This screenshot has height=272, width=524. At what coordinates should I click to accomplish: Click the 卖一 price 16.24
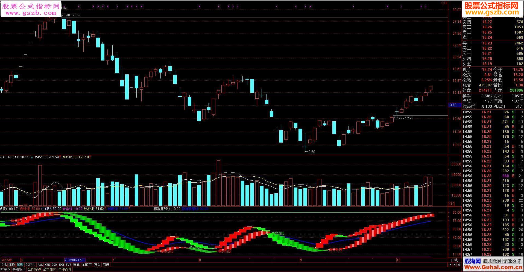tap(487, 38)
